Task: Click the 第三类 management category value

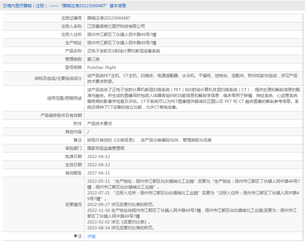Action: (93, 59)
